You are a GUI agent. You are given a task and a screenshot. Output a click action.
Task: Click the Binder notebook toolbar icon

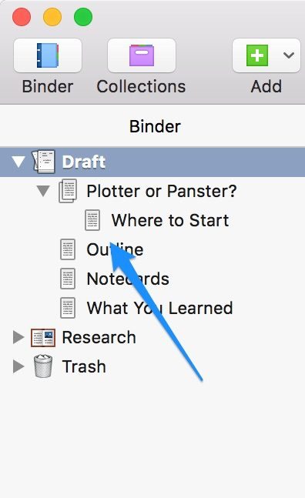tap(48, 55)
